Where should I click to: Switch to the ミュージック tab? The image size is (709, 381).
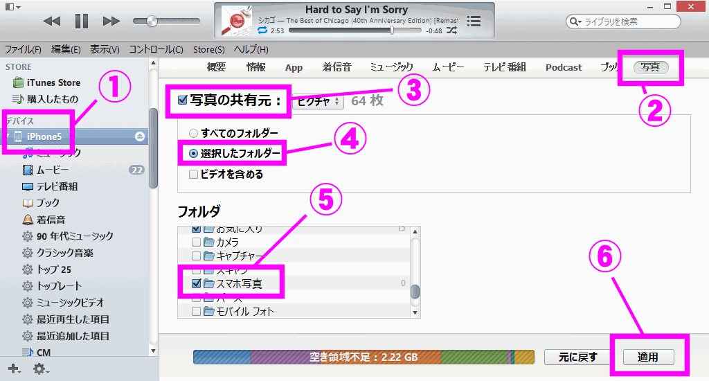tap(392, 67)
